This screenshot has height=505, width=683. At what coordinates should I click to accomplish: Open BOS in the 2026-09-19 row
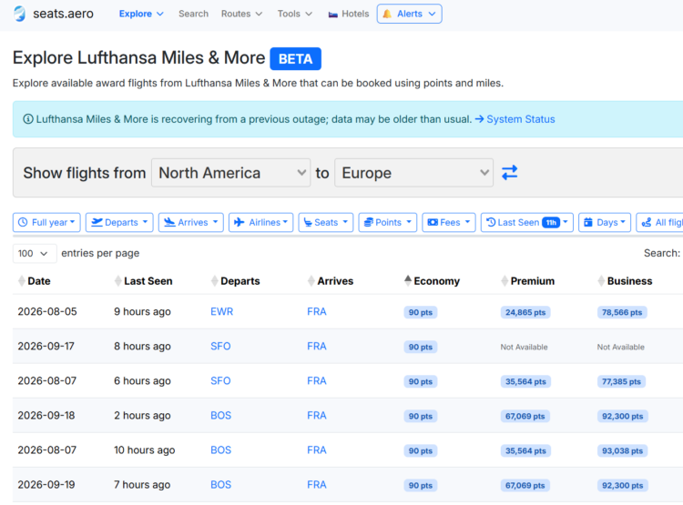click(x=221, y=485)
